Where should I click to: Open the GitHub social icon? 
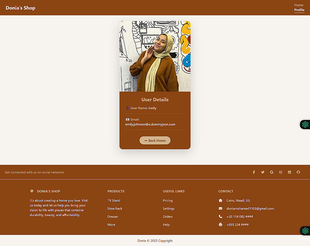pyautogui.click(x=298, y=172)
